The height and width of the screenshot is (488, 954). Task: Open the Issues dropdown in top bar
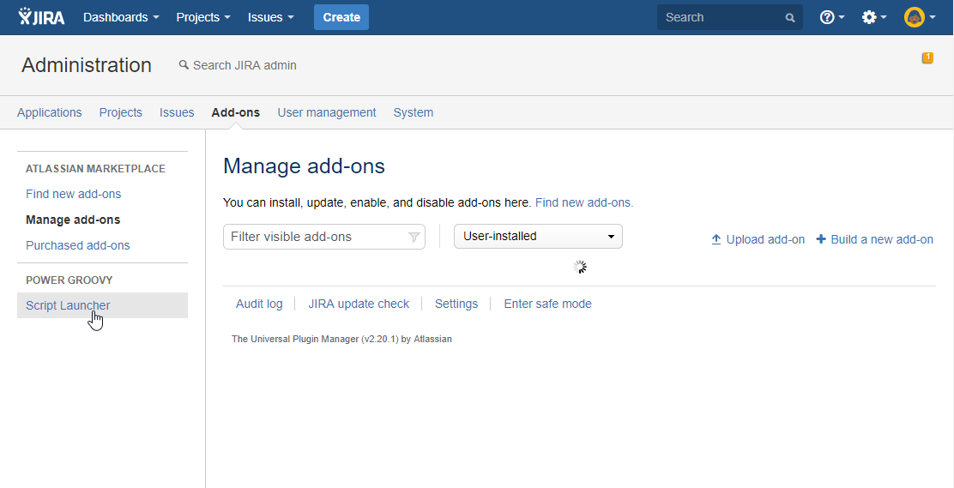tap(271, 18)
